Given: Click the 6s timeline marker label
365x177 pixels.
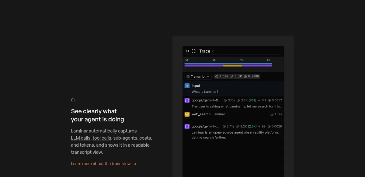Looking at the screenshot, I should 268,60.
